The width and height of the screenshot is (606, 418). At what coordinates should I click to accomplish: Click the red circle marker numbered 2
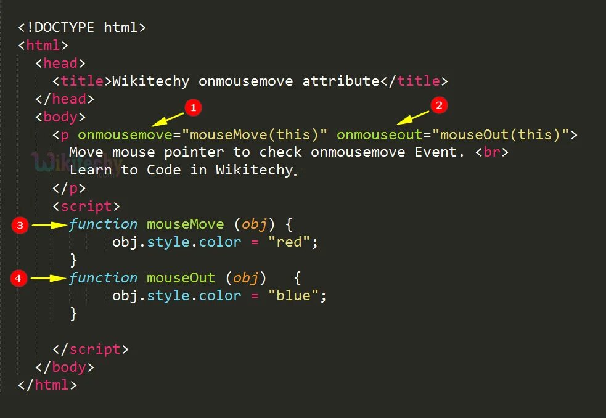pos(439,105)
